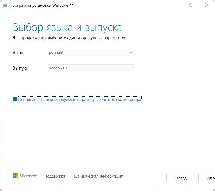Click the 'Программа установки Windows 11' title text
215x191 pixels.
click(42, 5)
